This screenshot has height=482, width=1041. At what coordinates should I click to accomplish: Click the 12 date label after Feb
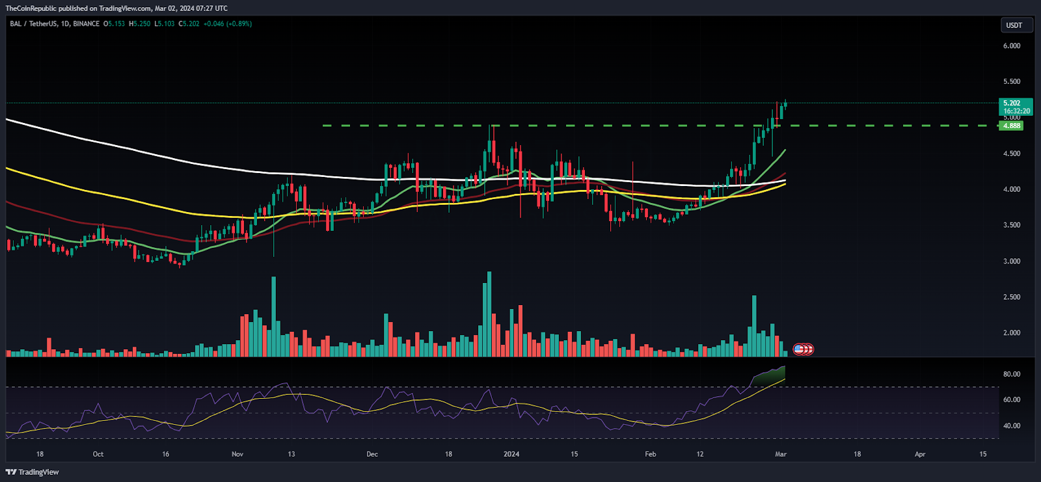(700, 454)
